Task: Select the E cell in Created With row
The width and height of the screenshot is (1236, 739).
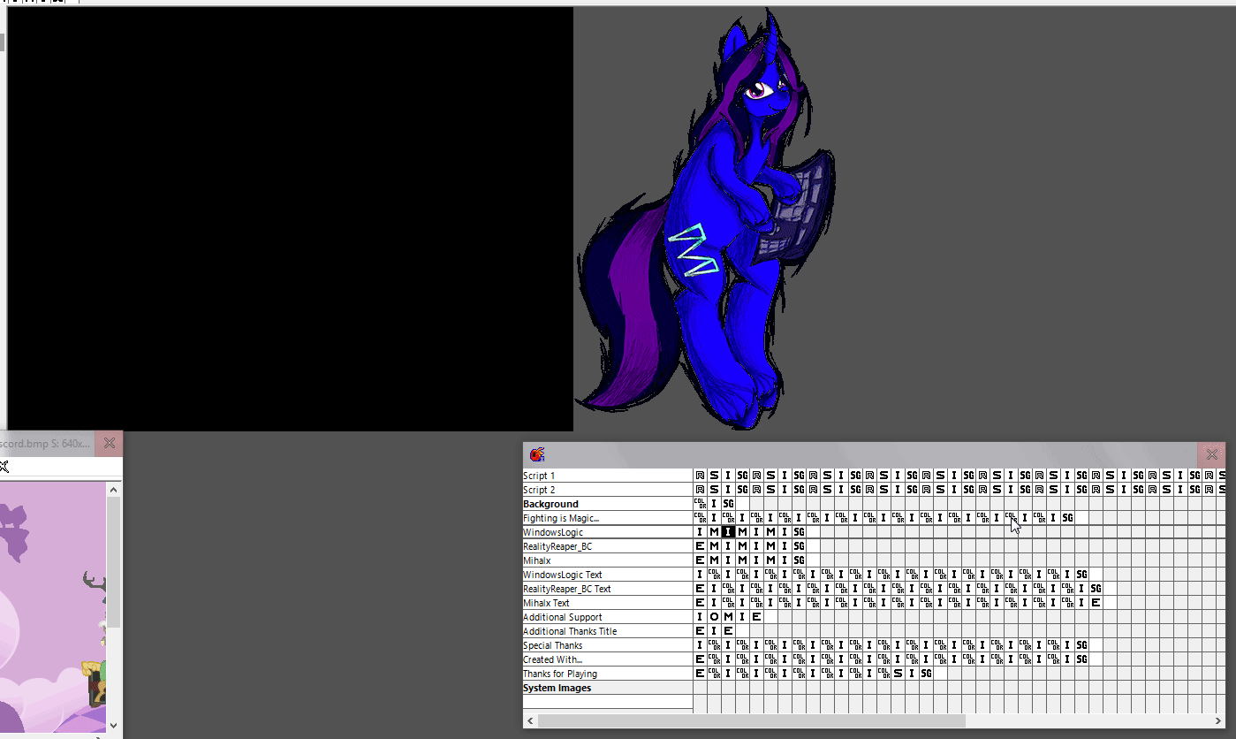Action: [701, 659]
